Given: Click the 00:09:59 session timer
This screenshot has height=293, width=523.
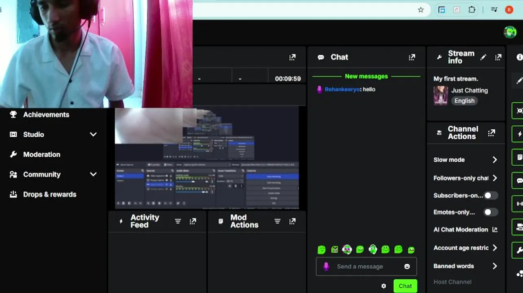Looking at the screenshot, I should tap(288, 79).
